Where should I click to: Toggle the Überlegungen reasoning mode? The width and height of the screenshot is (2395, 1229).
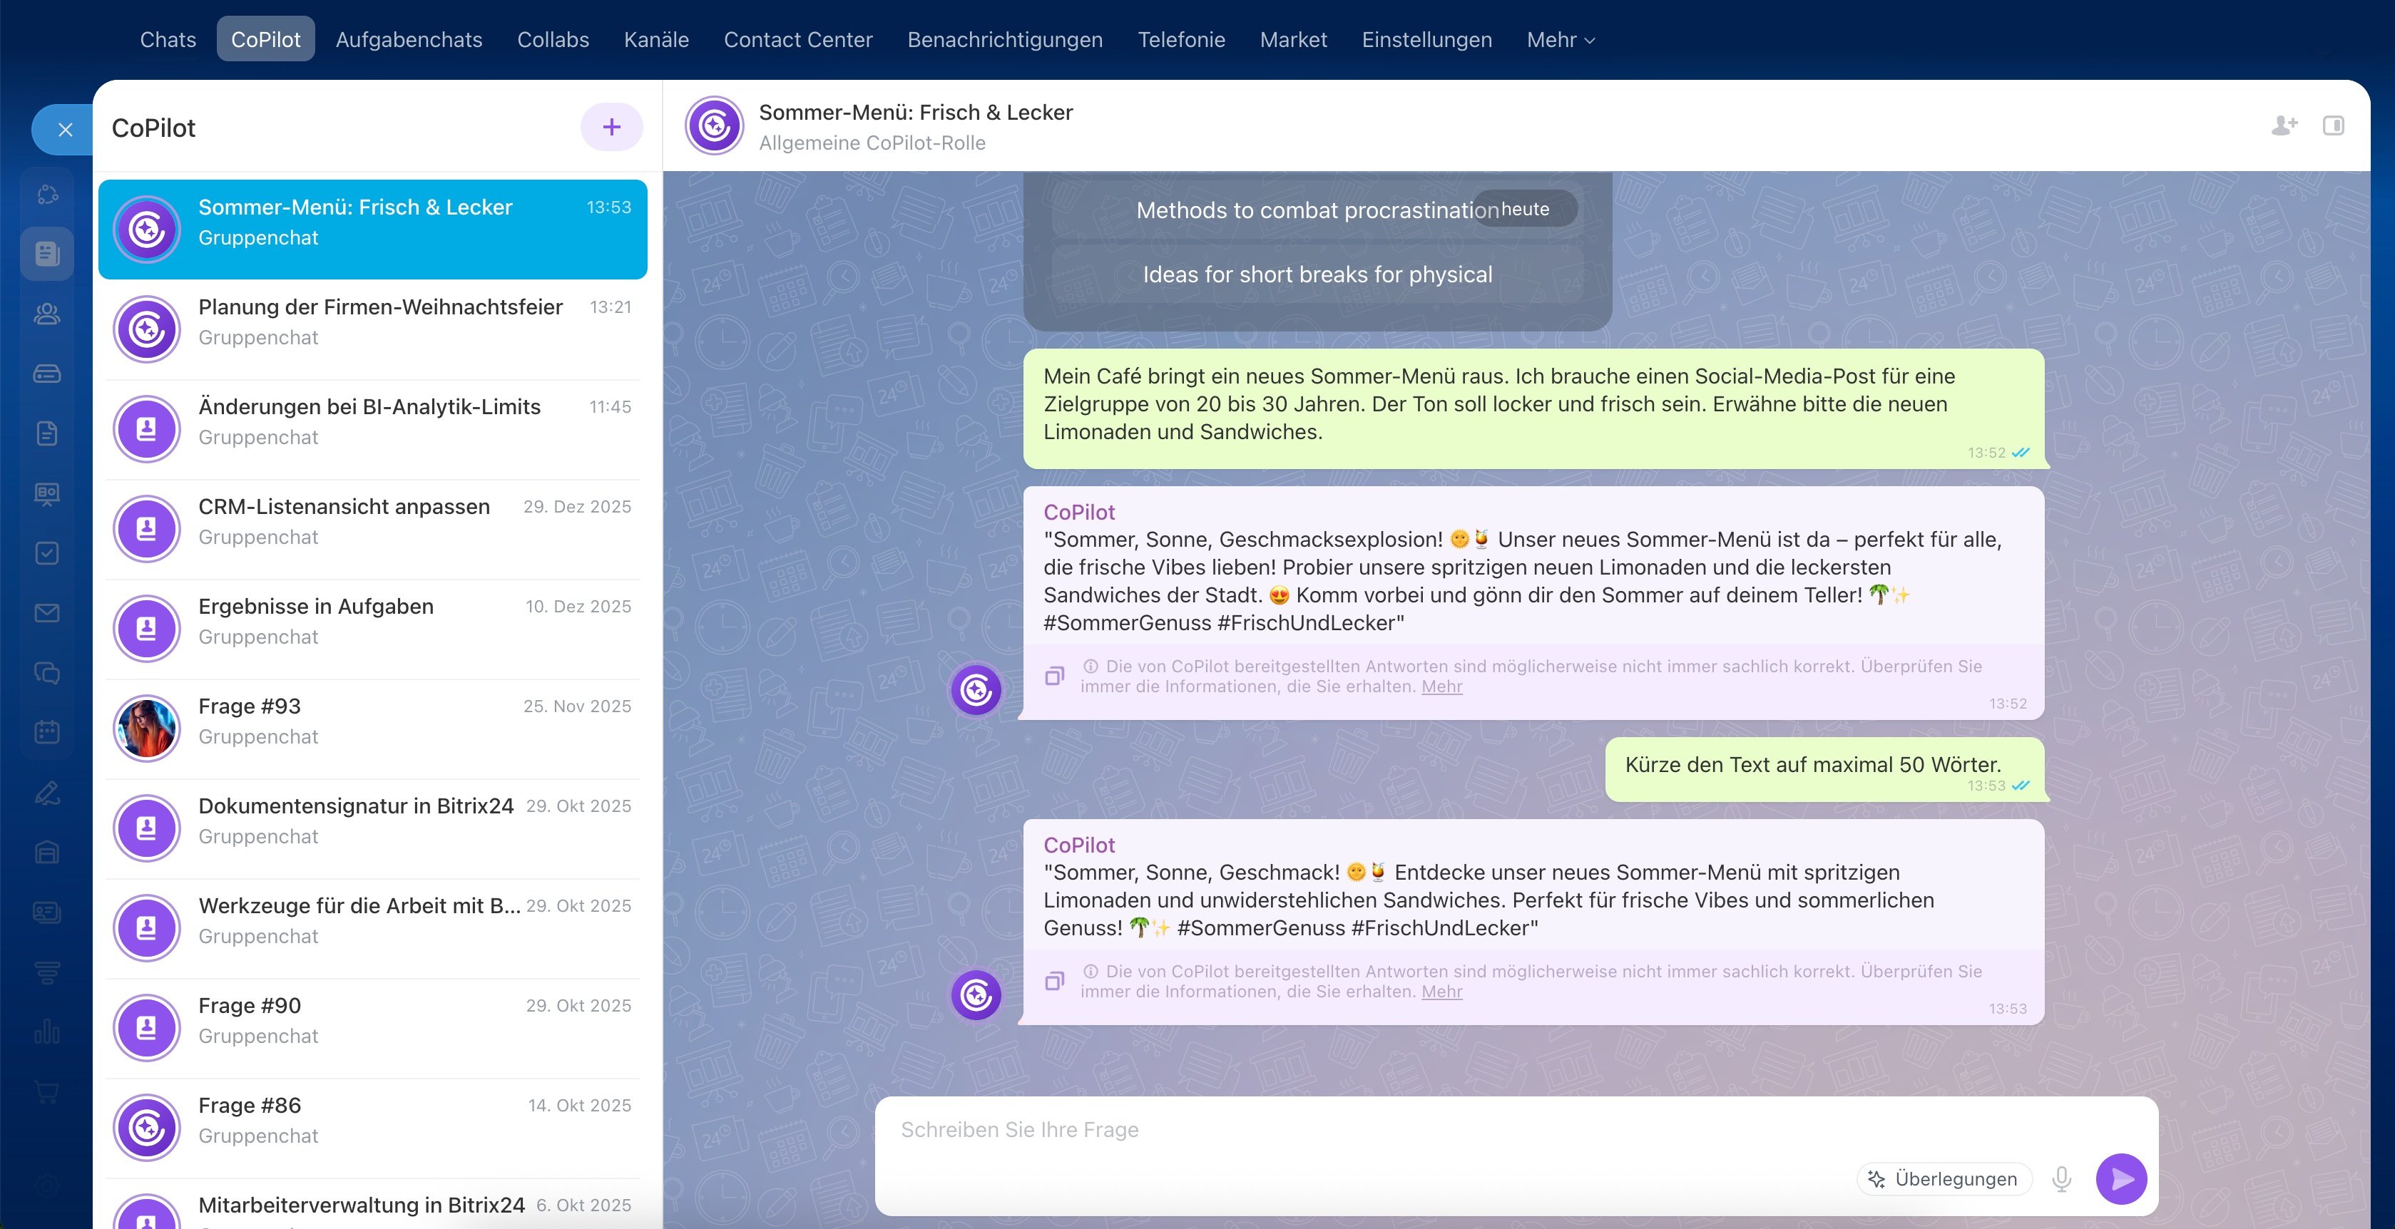1944,1178
